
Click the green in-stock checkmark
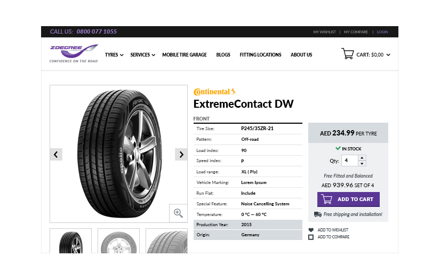click(x=338, y=148)
